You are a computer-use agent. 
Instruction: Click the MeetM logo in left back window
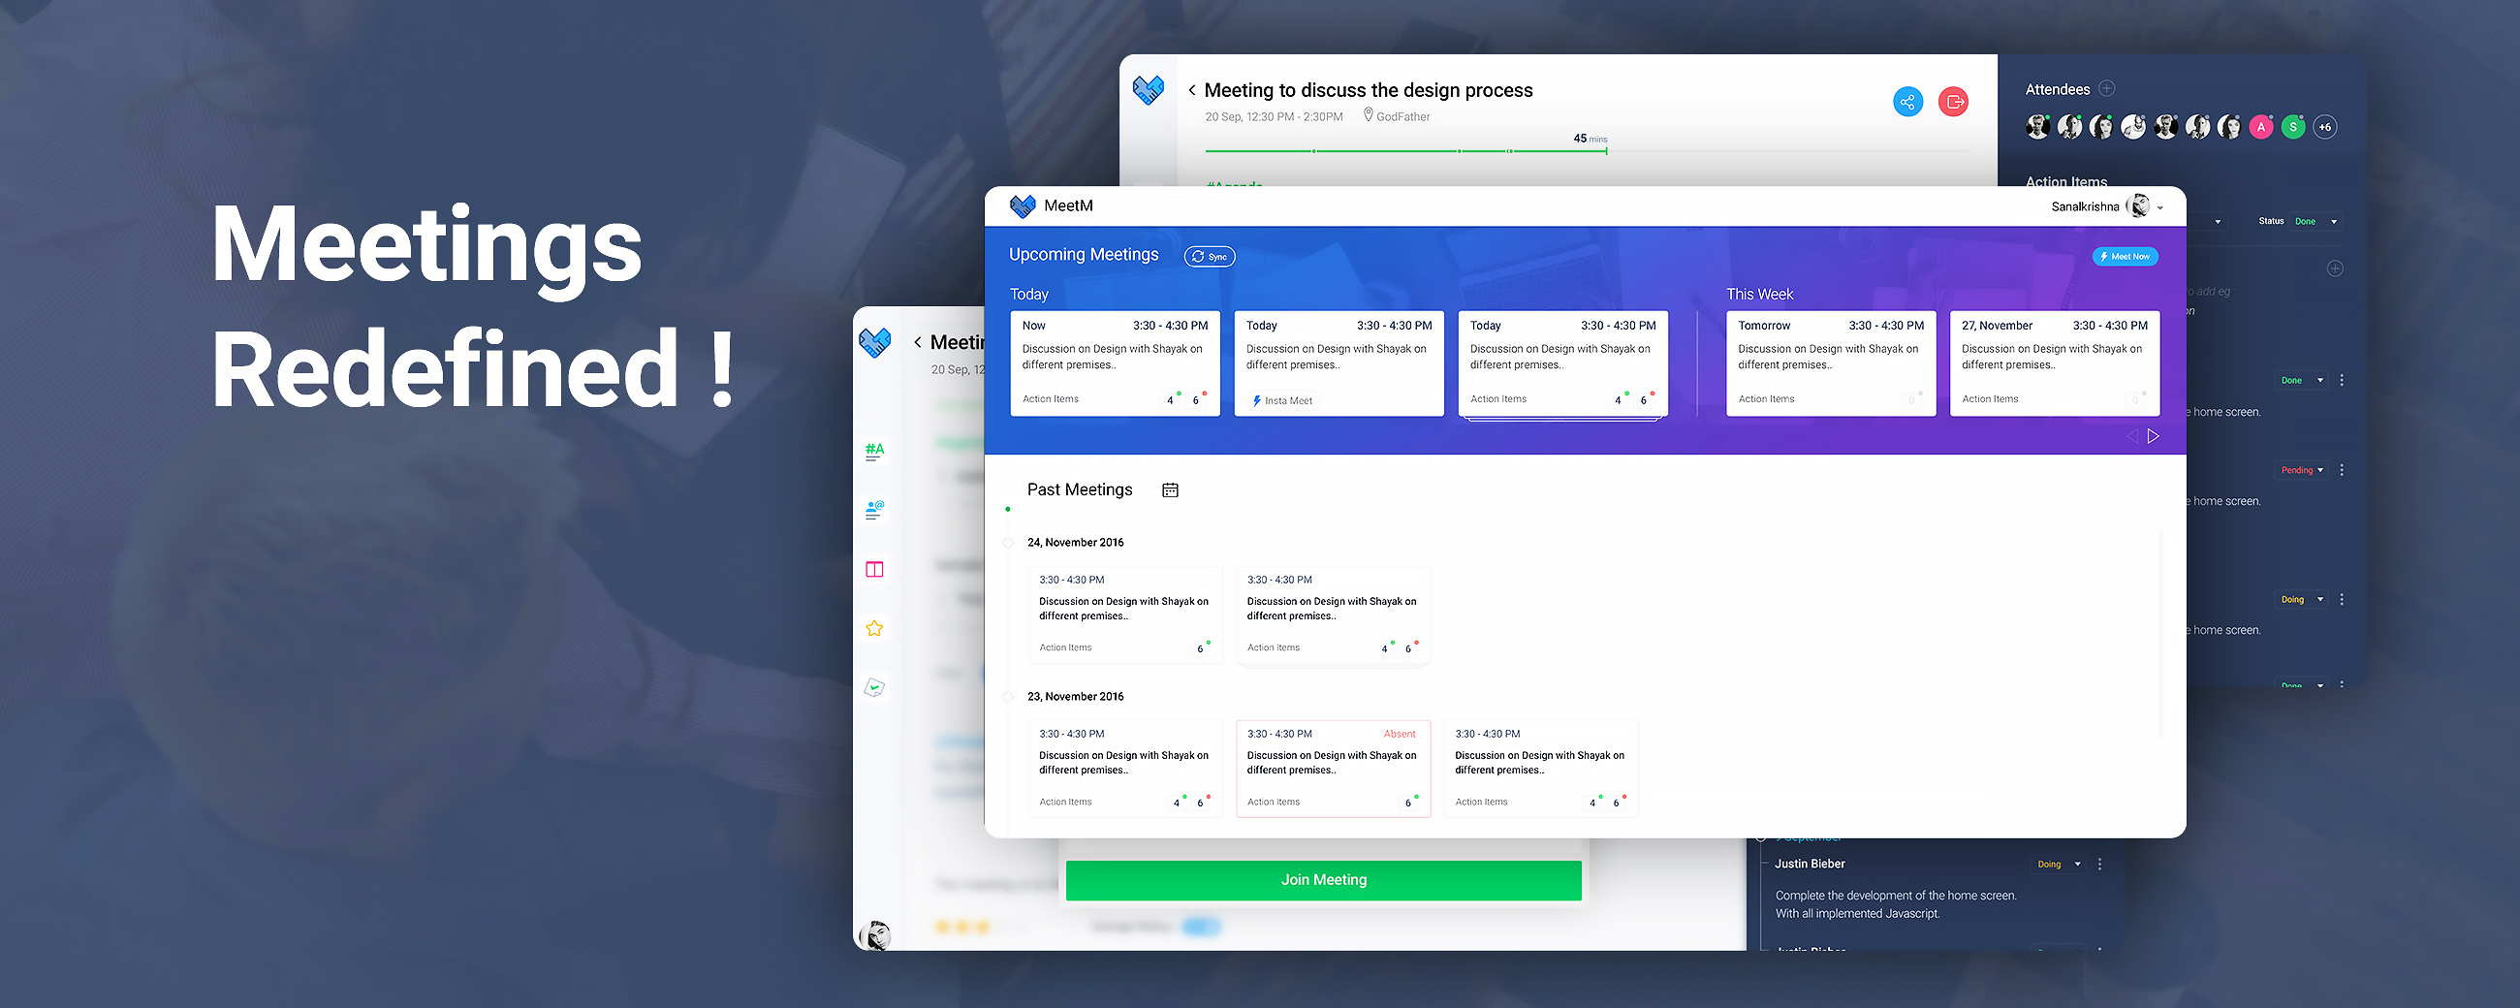click(x=873, y=342)
